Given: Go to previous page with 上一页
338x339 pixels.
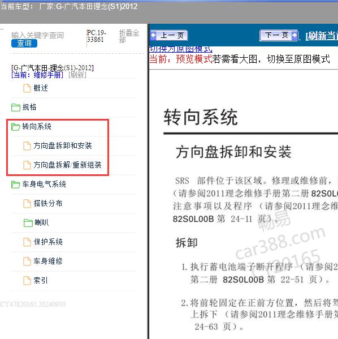Looking at the screenshot, I should pyautogui.click(x=169, y=35).
